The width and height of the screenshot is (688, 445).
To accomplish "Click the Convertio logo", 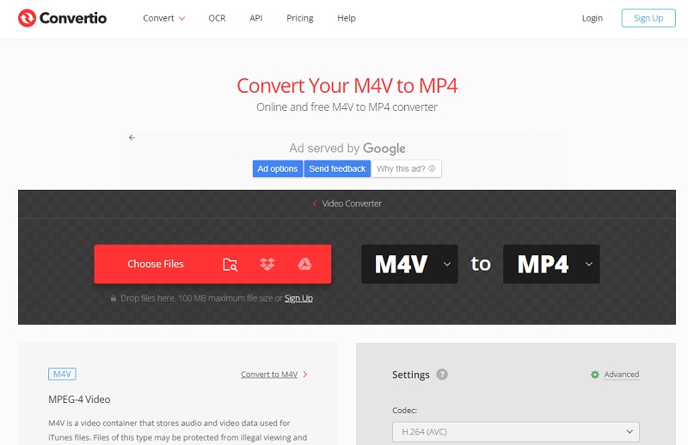I will click(x=62, y=18).
